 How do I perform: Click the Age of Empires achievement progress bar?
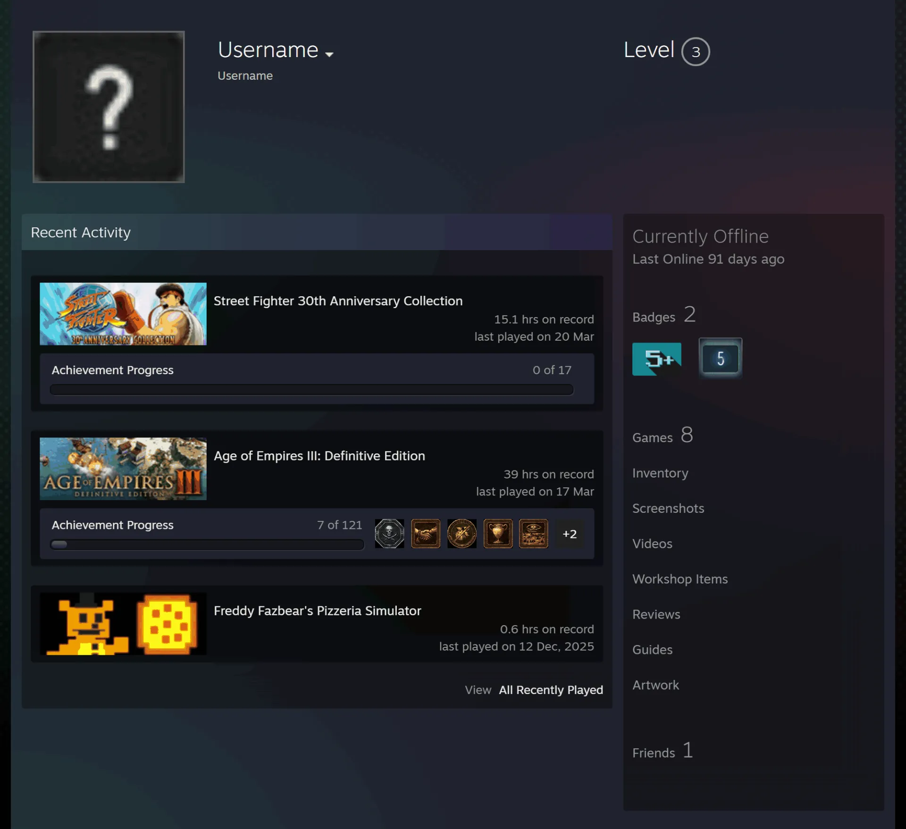pos(207,544)
